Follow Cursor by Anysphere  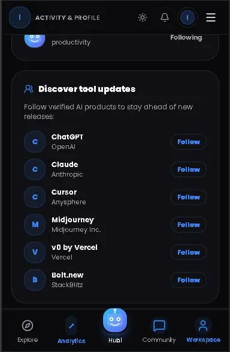click(189, 197)
